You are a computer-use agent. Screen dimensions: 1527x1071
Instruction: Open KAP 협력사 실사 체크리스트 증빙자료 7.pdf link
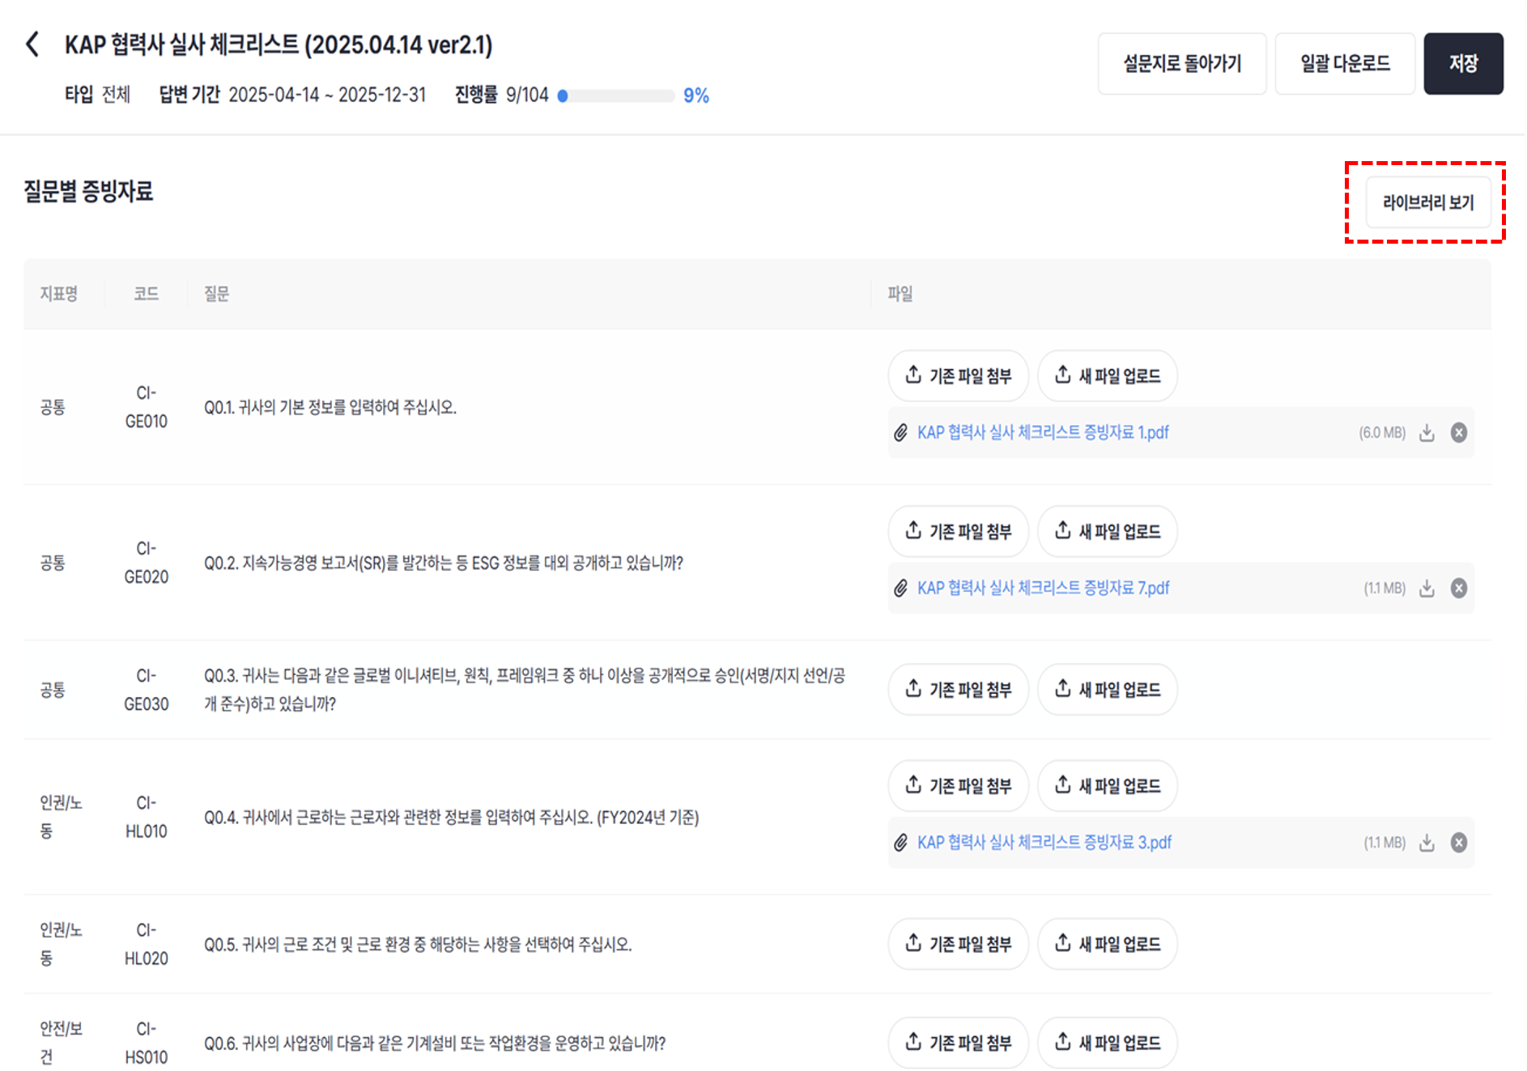pos(1043,589)
